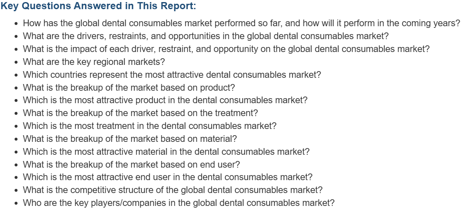Click the most attractive end user question
The width and height of the screenshot is (462, 208).
click(167, 177)
